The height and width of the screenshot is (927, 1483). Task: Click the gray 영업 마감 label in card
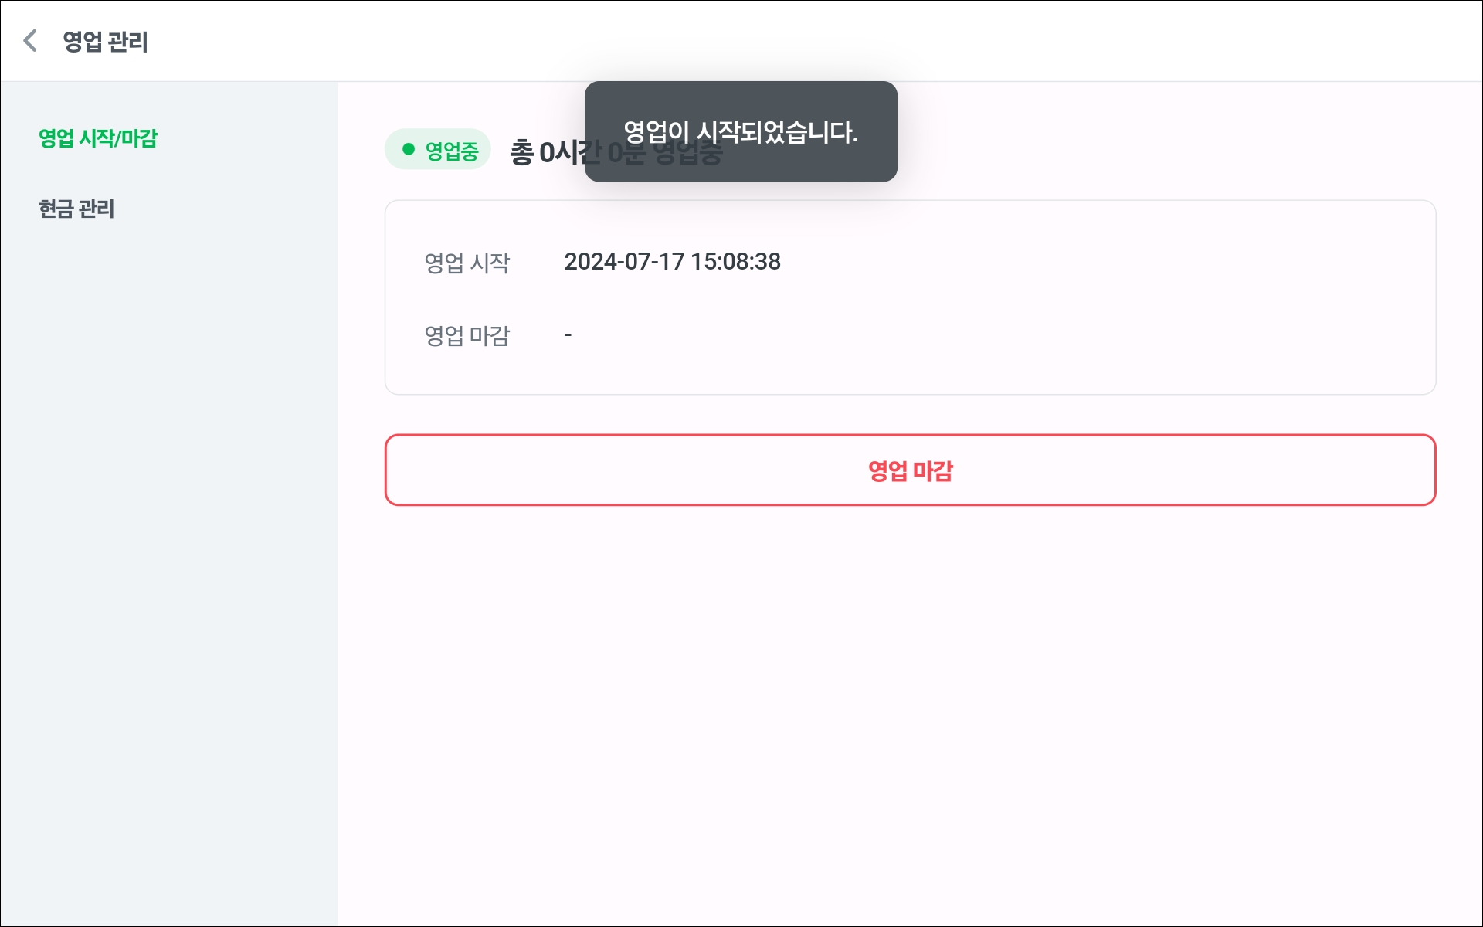467,335
